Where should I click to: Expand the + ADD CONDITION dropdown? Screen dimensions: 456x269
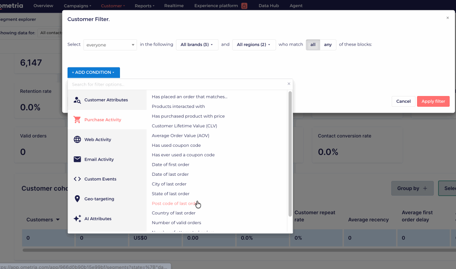(93, 72)
